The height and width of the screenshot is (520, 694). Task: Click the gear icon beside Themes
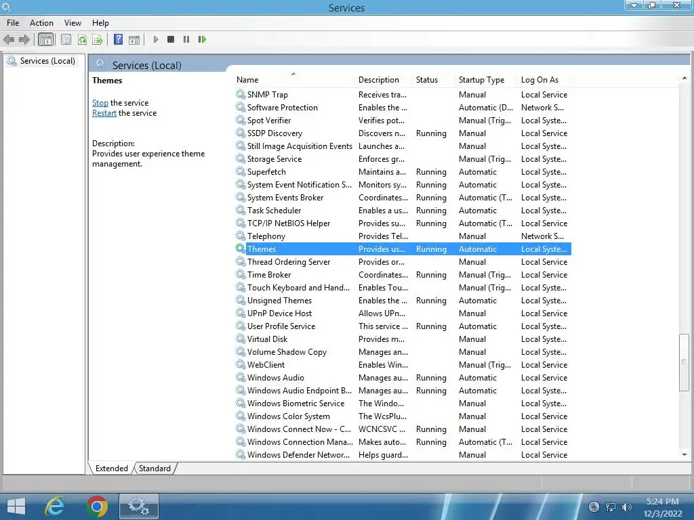click(x=241, y=248)
